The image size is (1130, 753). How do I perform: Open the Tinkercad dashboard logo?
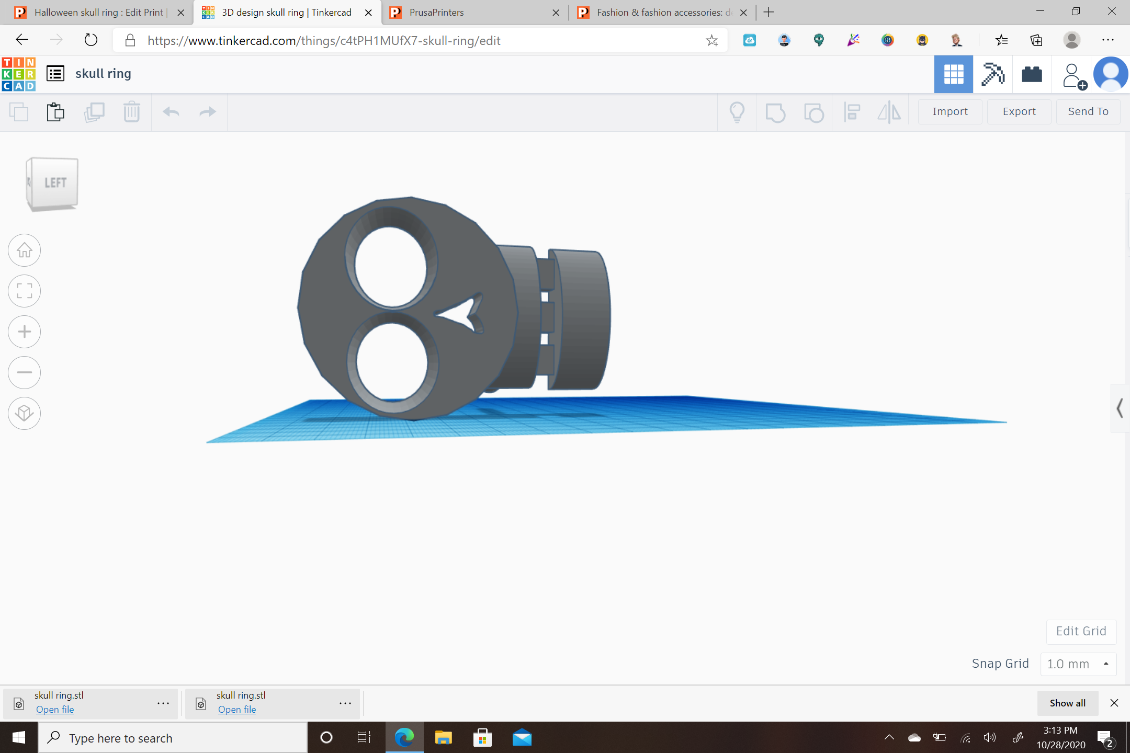click(x=19, y=74)
